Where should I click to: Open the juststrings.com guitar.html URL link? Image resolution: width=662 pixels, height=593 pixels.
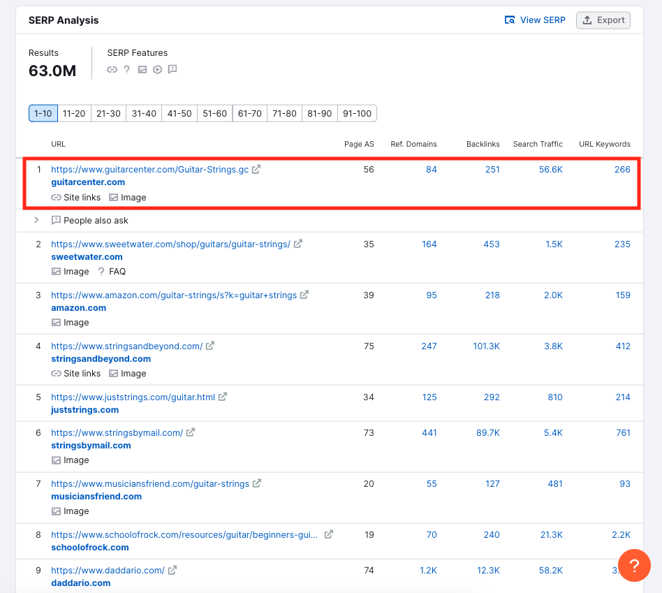133,397
